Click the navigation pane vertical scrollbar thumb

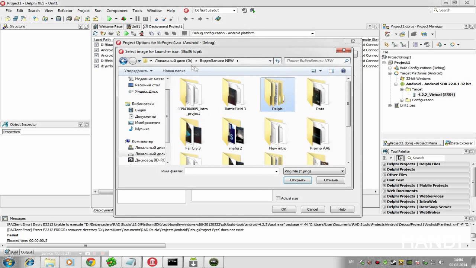167,116
